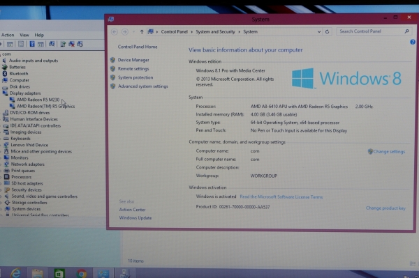Select Human Interface Devices category

pyautogui.click(x=34, y=119)
